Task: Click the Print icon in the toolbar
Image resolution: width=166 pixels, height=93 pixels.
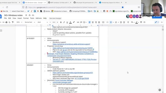Action: (6, 22)
